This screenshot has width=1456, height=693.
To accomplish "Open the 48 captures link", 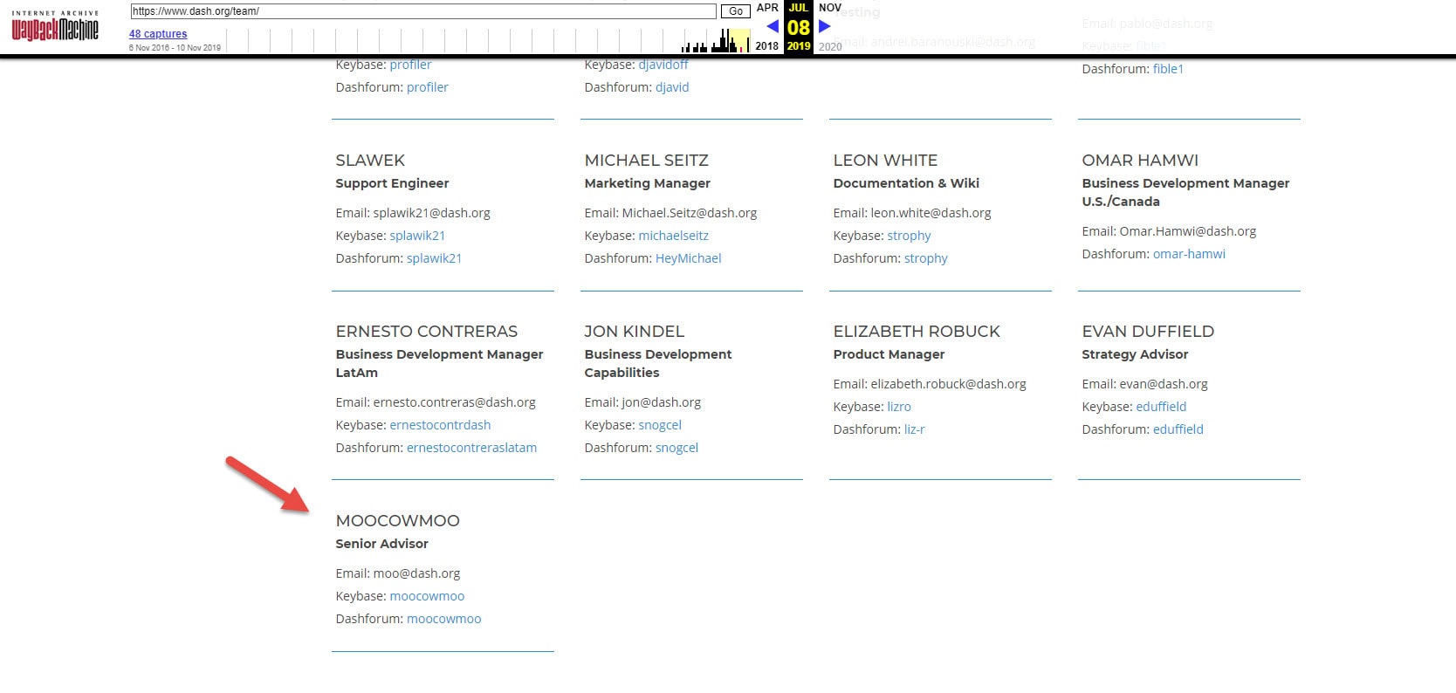I will (x=158, y=34).
